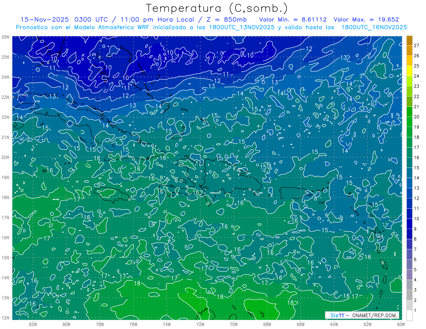Click the 68W longitude axis label
The width and height of the screenshot is (426, 329).
point(267,324)
